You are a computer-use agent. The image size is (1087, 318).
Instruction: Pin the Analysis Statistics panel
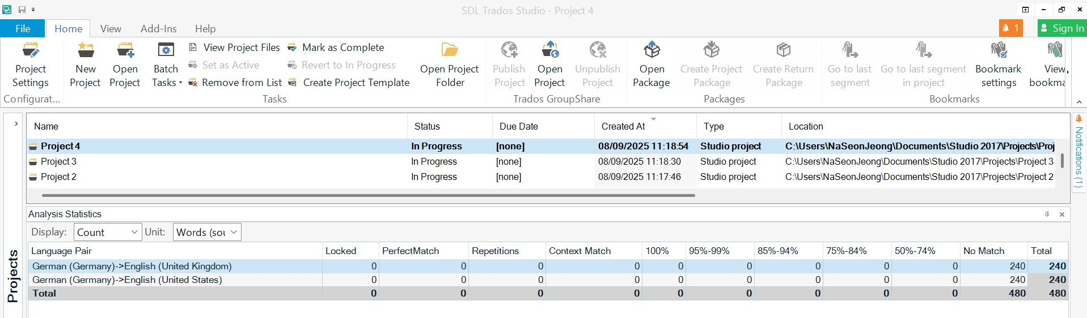pyautogui.click(x=1047, y=214)
